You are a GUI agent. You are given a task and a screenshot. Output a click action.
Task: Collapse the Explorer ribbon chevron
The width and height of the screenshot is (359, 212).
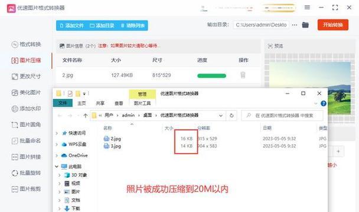316,104
